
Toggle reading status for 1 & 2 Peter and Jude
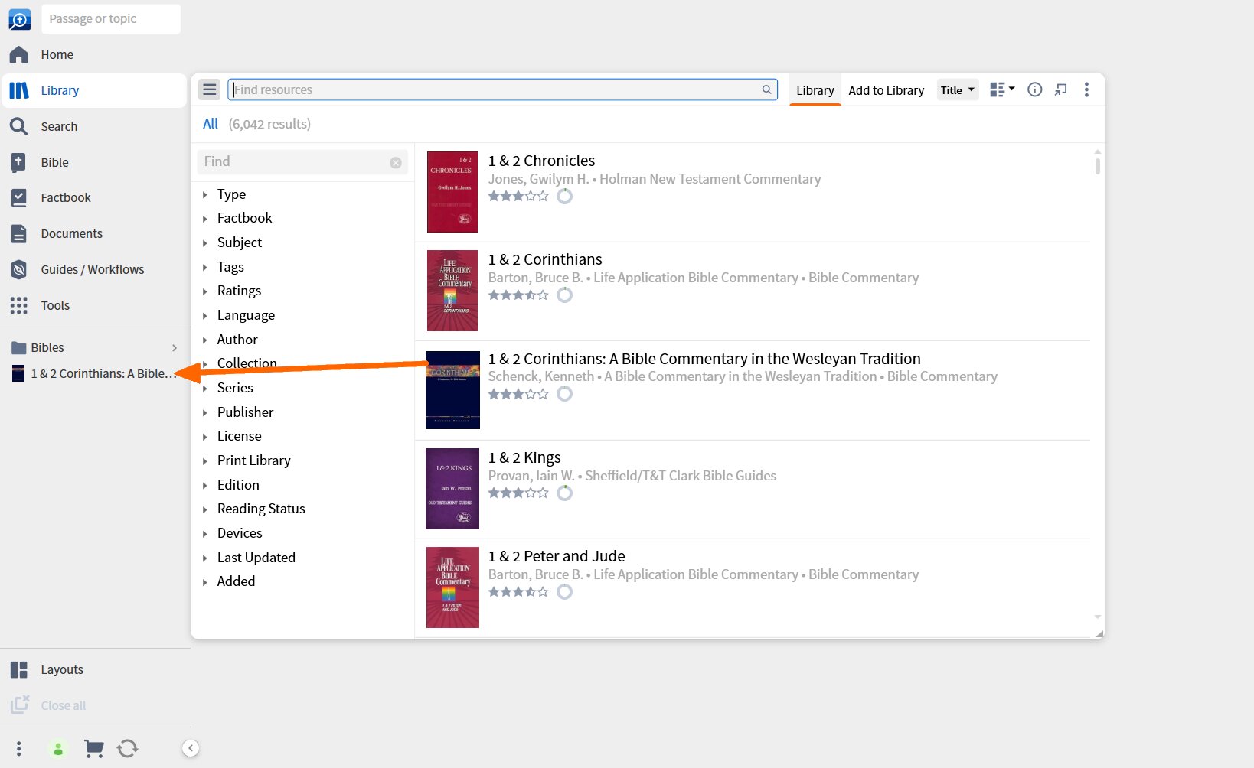564,591
